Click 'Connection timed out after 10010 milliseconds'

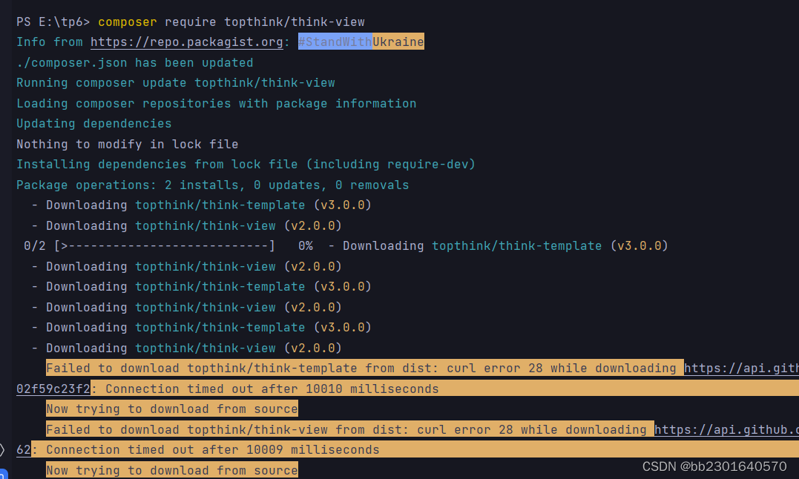pyautogui.click(x=272, y=389)
